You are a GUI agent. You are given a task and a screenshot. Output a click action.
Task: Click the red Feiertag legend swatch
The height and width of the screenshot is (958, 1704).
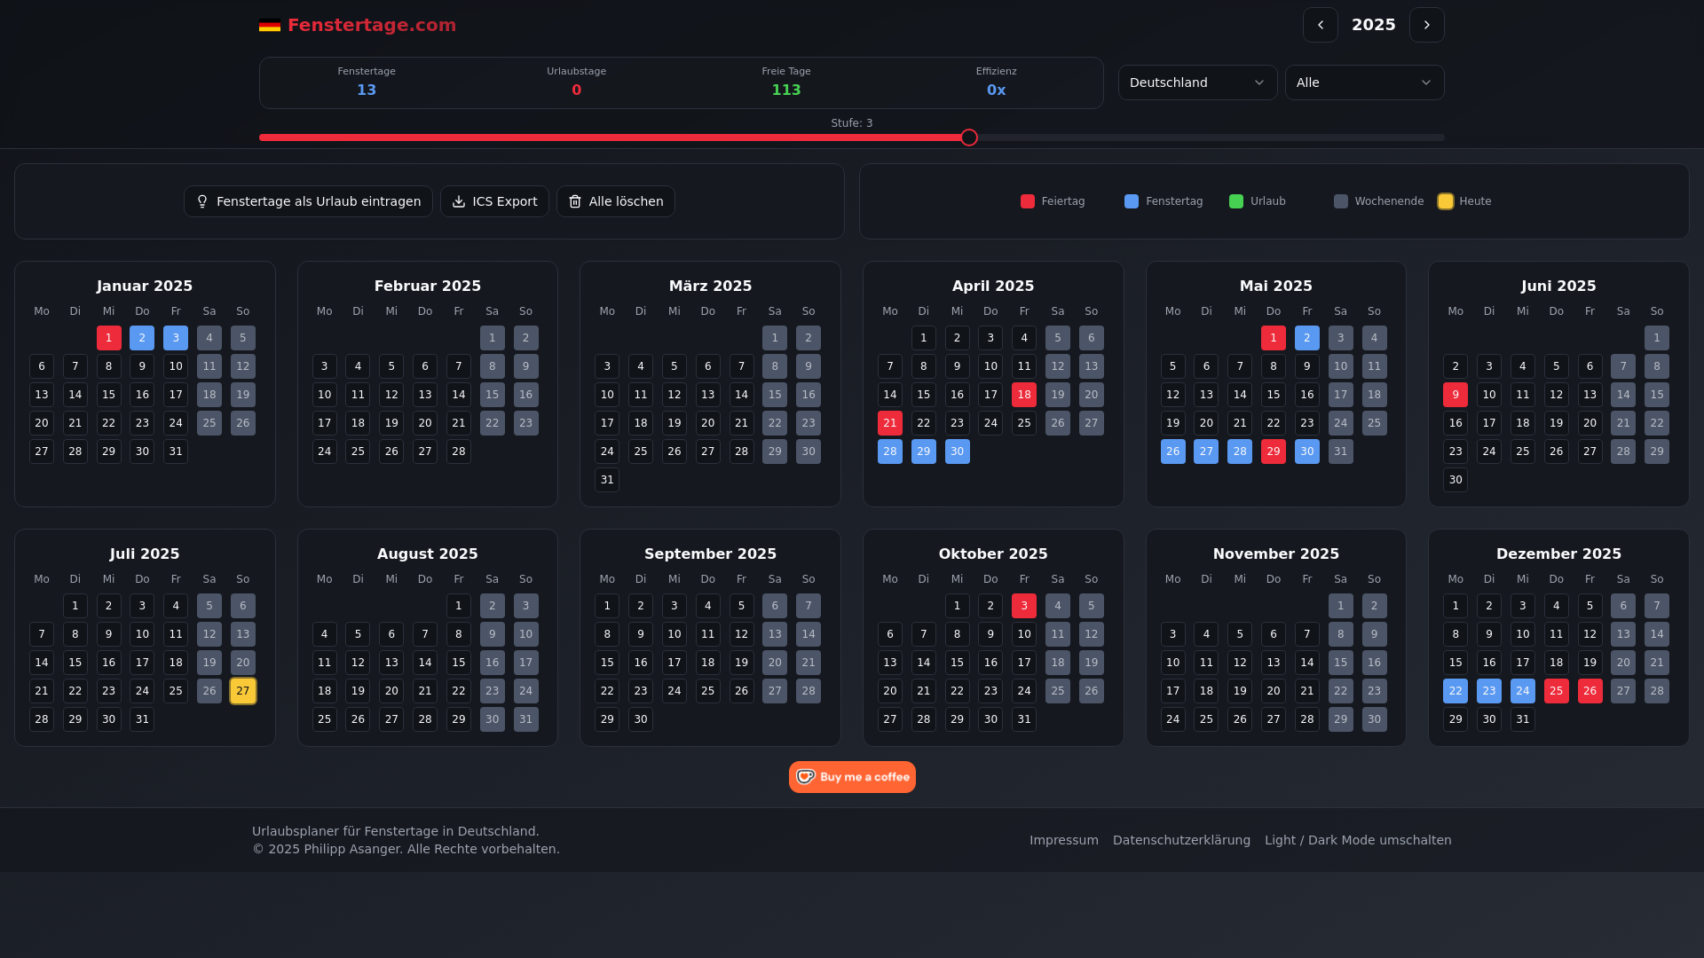point(1028,201)
